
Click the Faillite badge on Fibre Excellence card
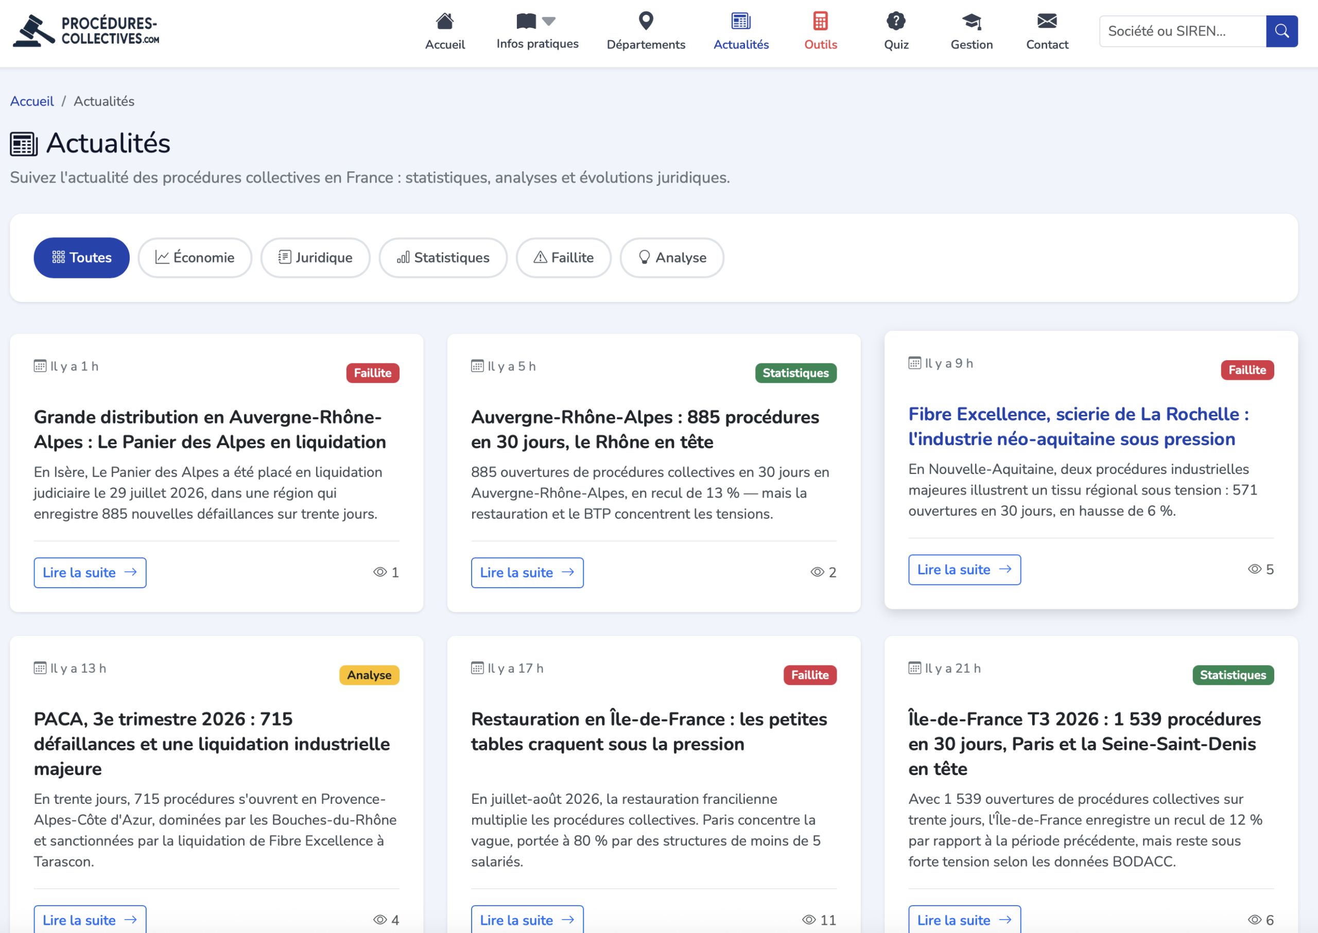1247,370
